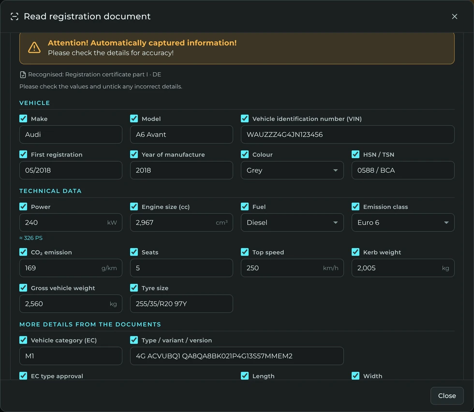The image size is (474, 412).
Task: Click the Close button
Action: 447,396
